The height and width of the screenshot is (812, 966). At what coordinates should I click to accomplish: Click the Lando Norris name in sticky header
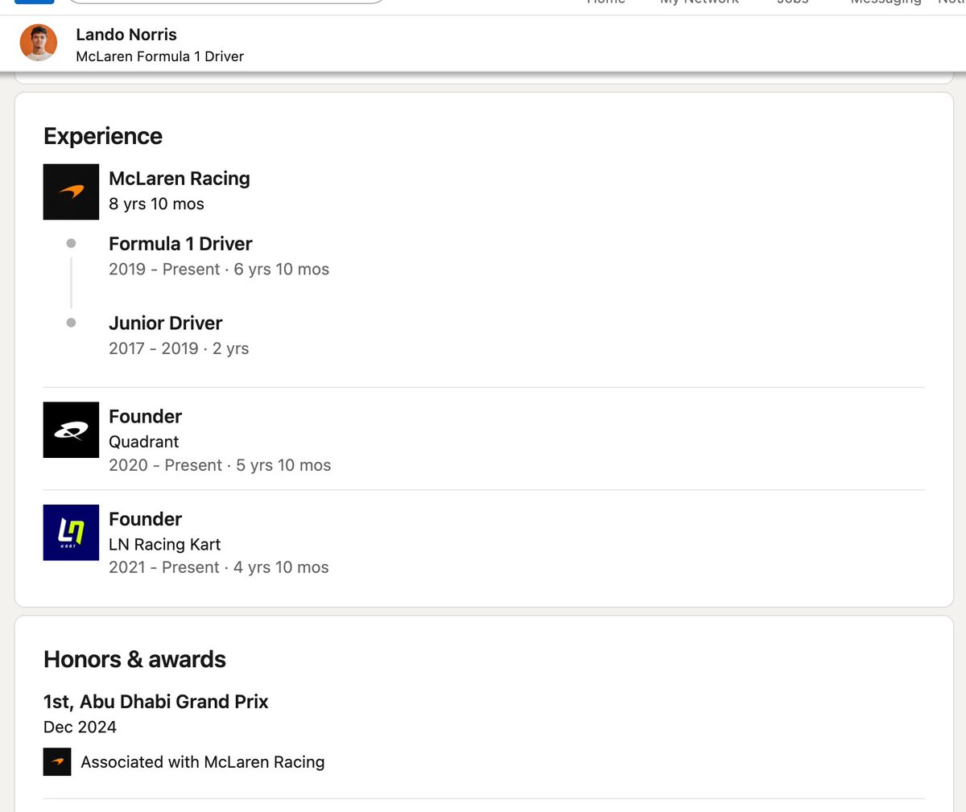pos(126,35)
